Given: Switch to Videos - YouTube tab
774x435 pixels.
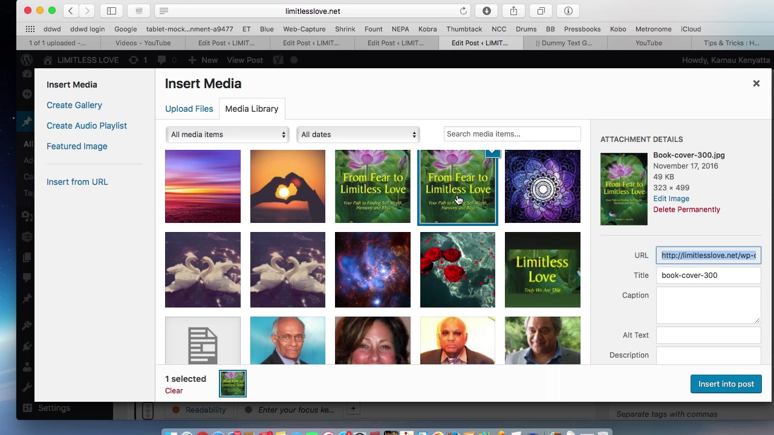Looking at the screenshot, I should point(143,43).
